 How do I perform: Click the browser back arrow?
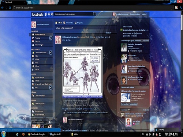[2, 8]
